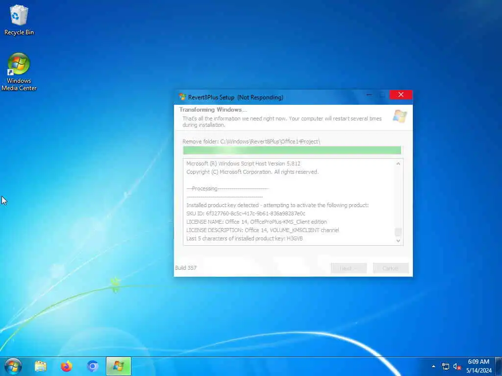The width and height of the screenshot is (502, 376).
Task: Show hidden system tray icons
Action: (x=433, y=367)
